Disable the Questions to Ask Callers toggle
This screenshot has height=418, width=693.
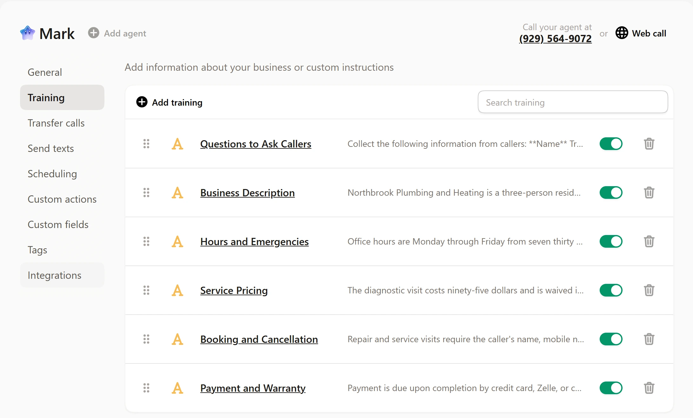(x=611, y=144)
